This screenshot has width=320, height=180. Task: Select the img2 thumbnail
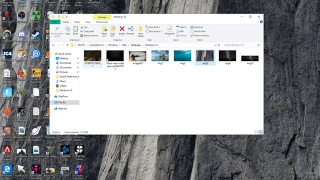tap(182, 55)
